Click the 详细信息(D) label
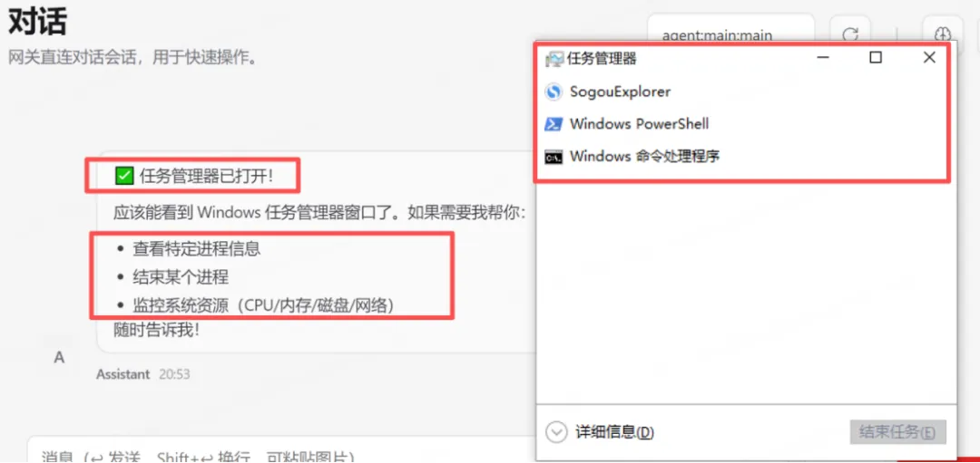 614,432
